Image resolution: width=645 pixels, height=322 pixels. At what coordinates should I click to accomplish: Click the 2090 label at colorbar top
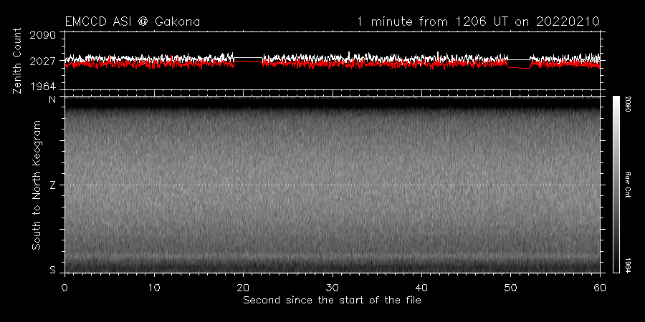(629, 104)
